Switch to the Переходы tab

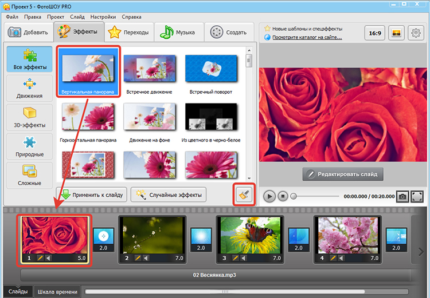(x=129, y=32)
